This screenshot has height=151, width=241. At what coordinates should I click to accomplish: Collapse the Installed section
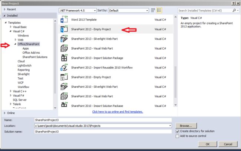point(4,16)
